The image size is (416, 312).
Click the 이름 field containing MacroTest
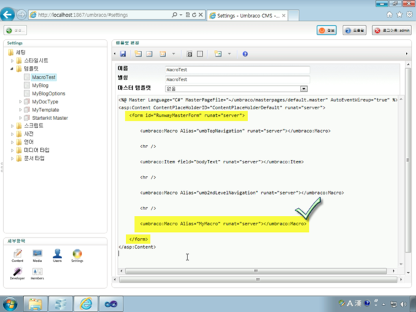click(237, 70)
